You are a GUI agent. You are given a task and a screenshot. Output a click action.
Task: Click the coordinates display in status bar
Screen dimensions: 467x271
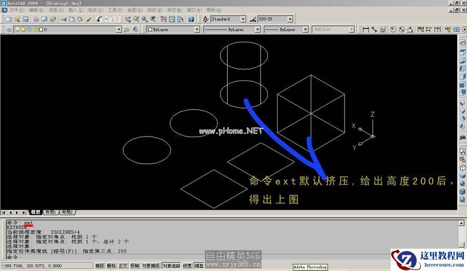click(x=47, y=266)
